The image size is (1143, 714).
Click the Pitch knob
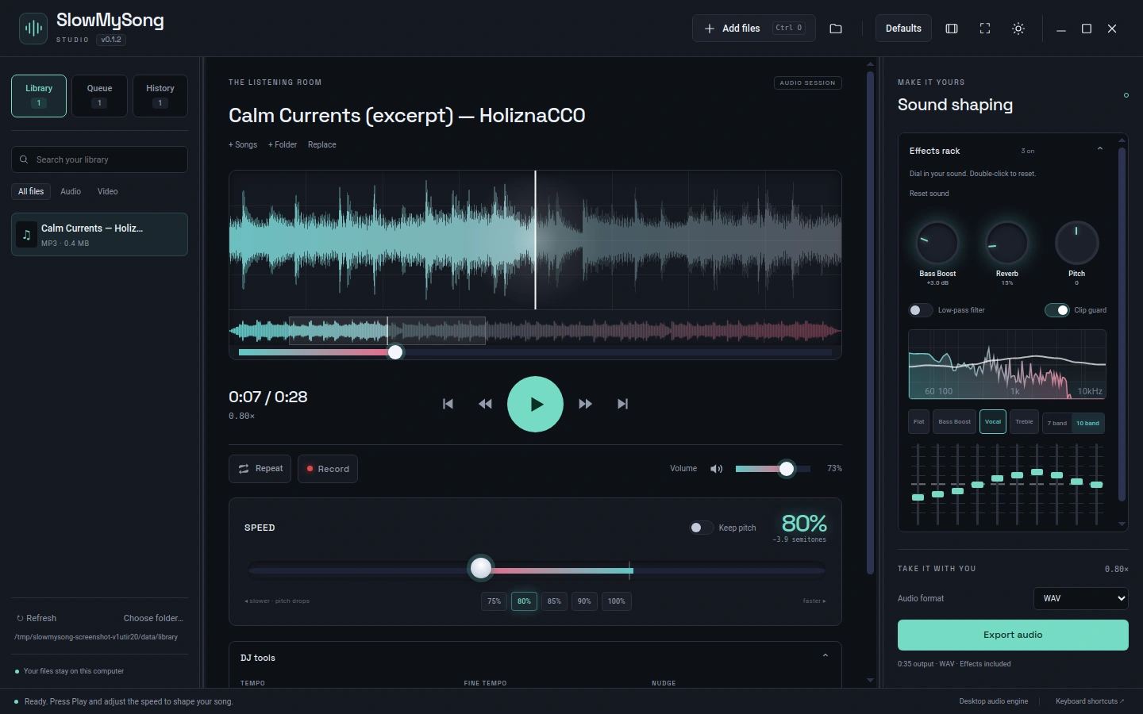[x=1076, y=243]
